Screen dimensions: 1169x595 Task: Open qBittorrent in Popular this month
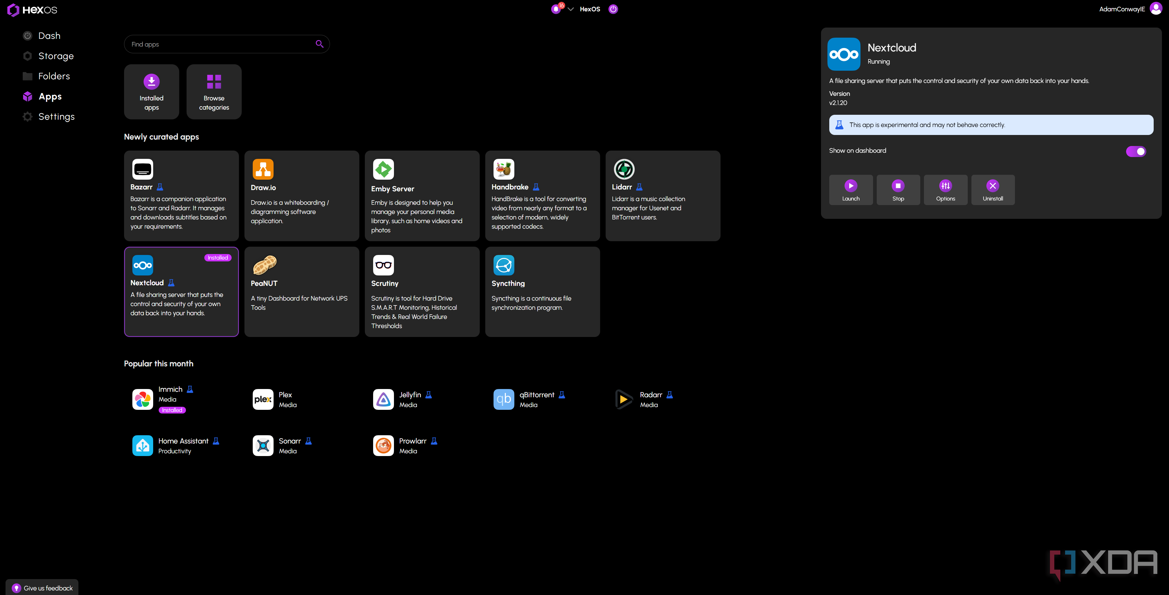point(530,399)
